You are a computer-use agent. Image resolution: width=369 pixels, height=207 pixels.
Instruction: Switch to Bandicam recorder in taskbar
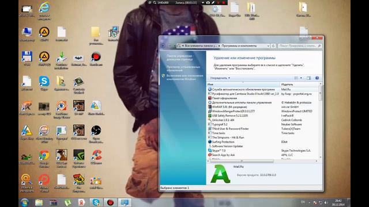pos(110,202)
